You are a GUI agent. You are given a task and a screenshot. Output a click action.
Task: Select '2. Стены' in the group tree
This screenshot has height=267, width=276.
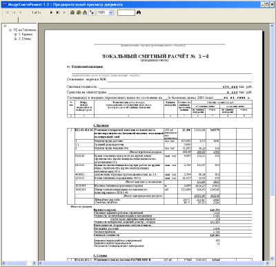25,39
